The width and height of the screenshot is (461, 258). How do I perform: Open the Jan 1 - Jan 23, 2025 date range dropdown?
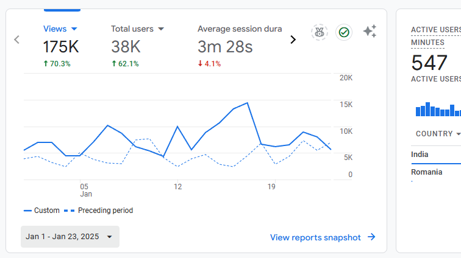pyautogui.click(x=70, y=237)
